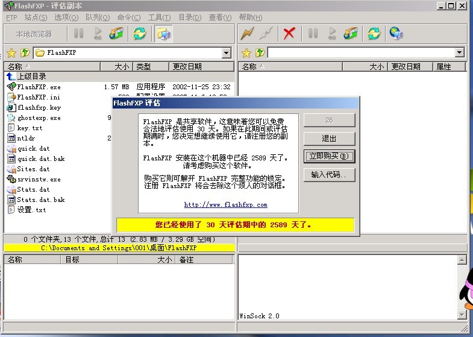This screenshot has height=337, width=473.
Task: Select the FlashFXP.exe file icon
Action: tap(11, 87)
